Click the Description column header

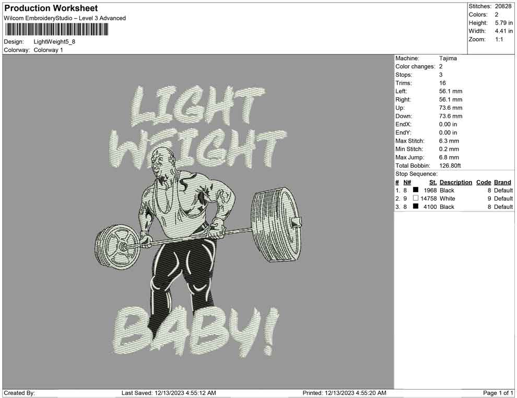coord(456,182)
